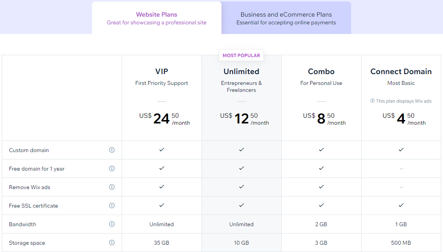Click Combo plan's 2 GB bandwidth value
Viewport: 443px width, 252px height.
(321, 224)
